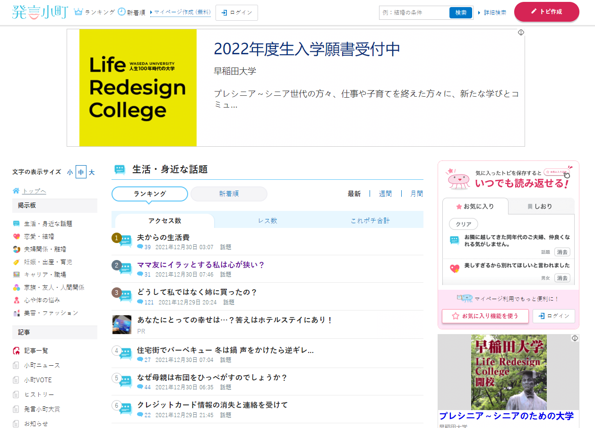Click speech bubble icon for 夫からの生活費
The image size is (595, 428).
point(125,241)
